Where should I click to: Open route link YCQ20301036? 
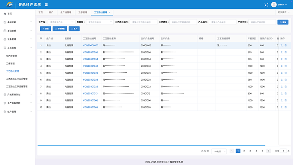click(90, 73)
